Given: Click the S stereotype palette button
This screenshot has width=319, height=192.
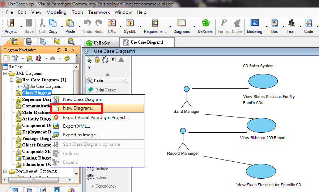Looking at the screenshot, I should coord(113,60).
